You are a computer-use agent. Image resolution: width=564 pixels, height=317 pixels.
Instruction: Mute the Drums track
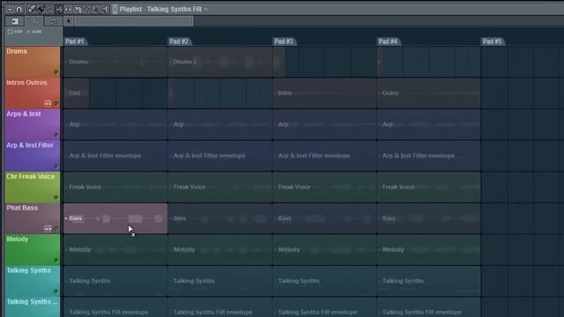(x=56, y=72)
